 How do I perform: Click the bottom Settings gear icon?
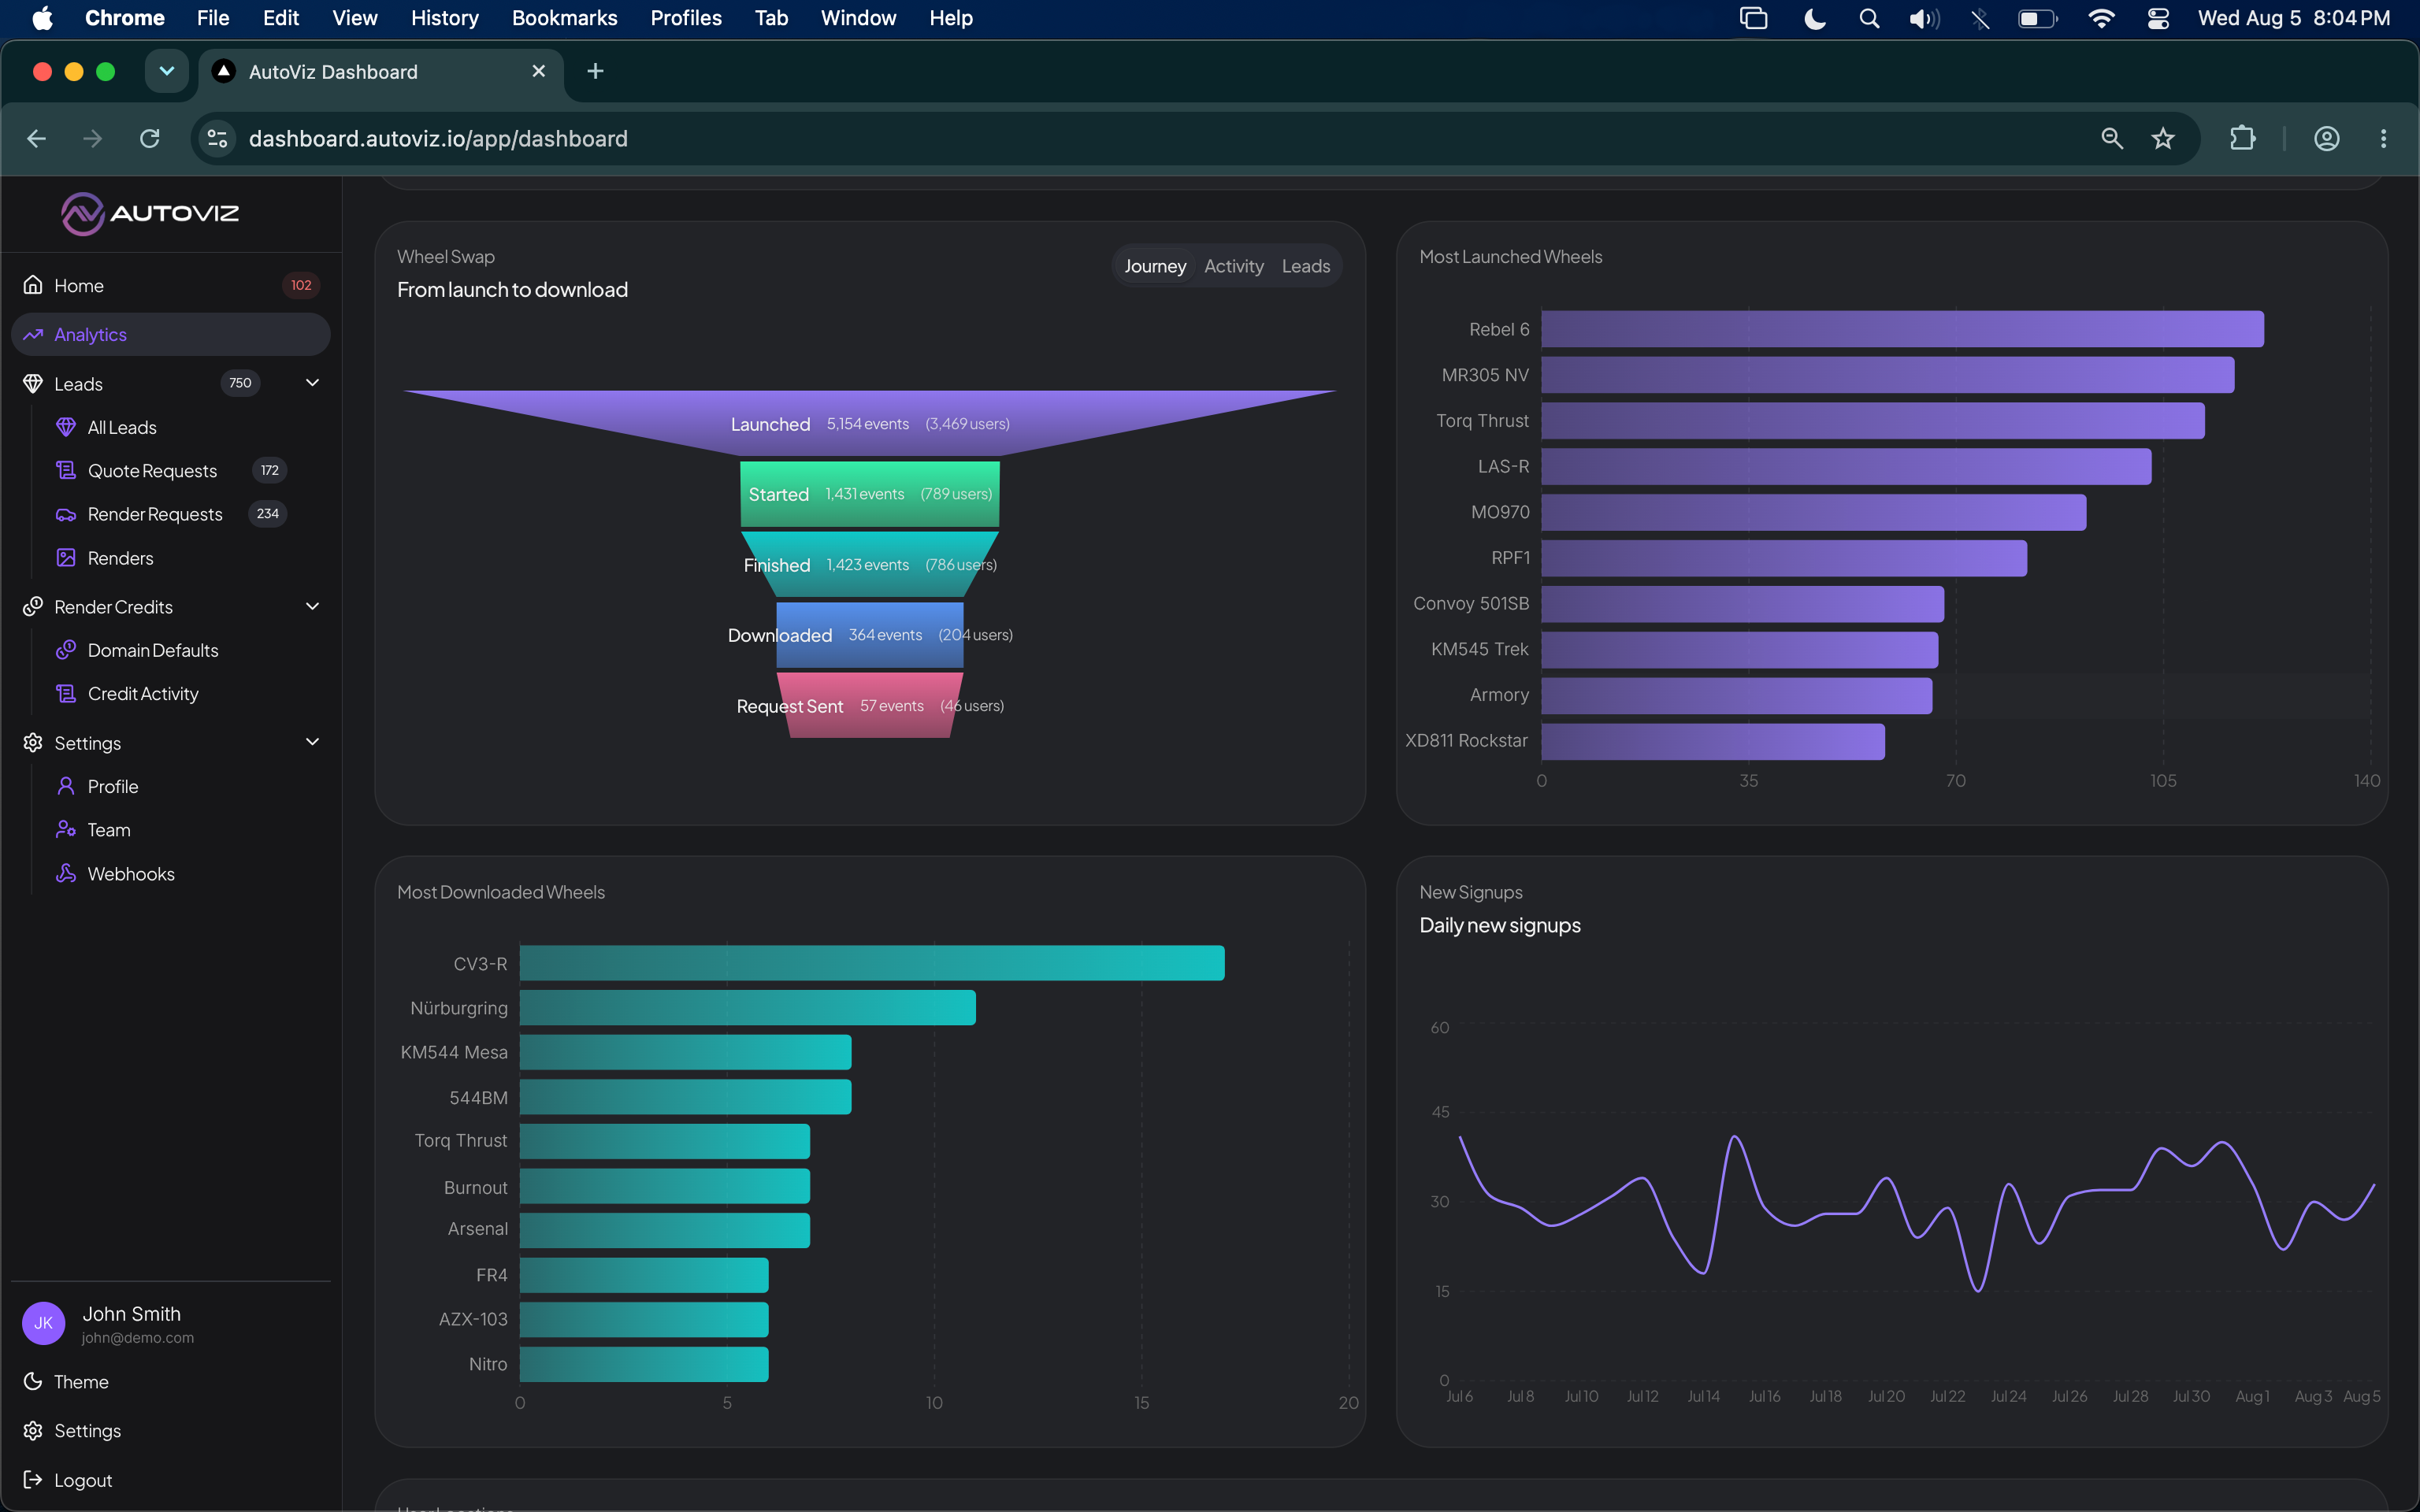[x=33, y=1430]
